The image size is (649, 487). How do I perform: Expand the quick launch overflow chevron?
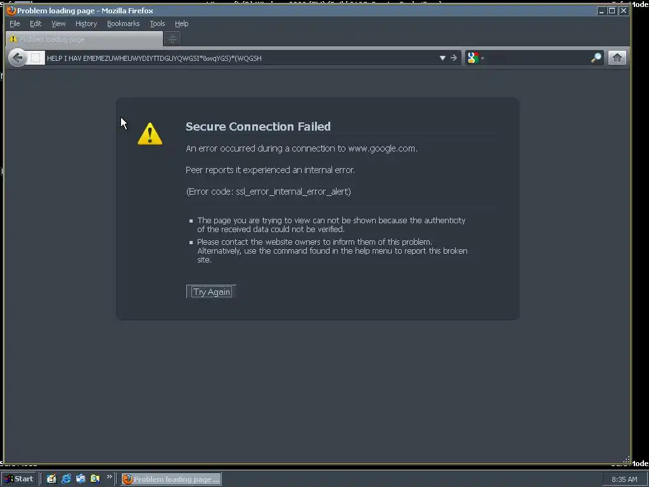tap(109, 477)
